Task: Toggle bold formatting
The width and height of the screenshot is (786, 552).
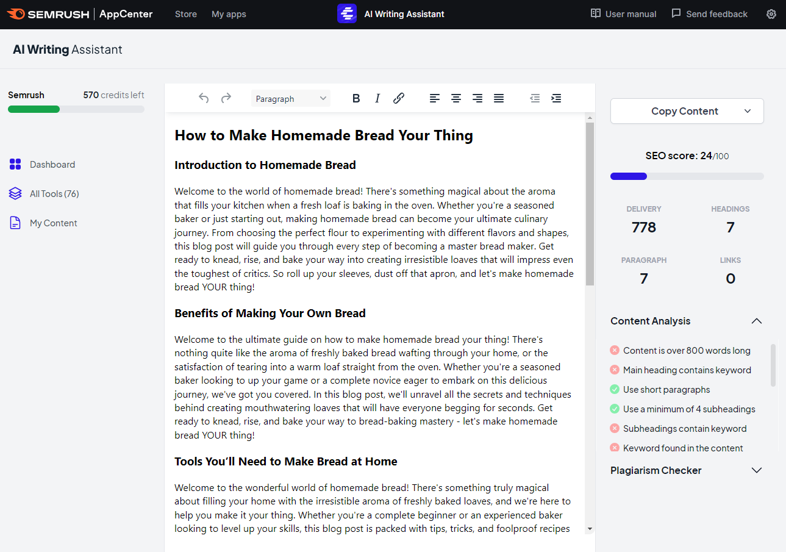Action: coord(356,98)
